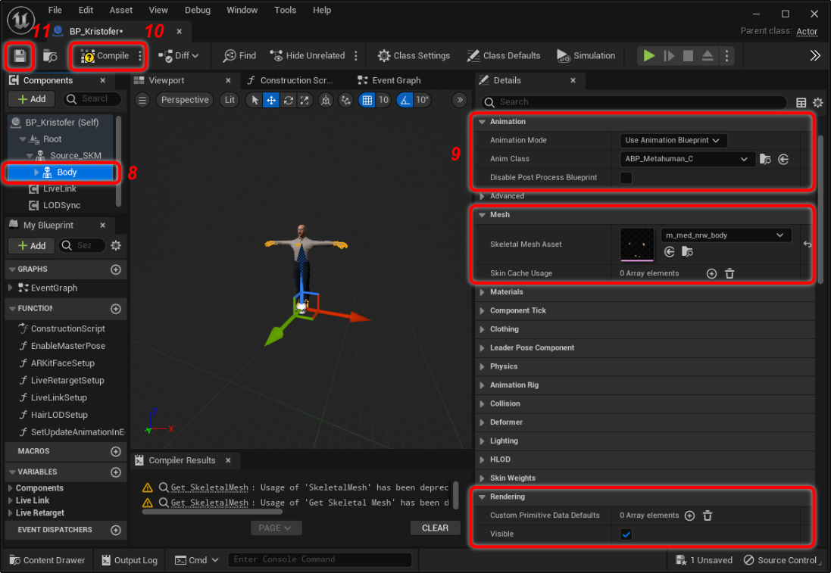The height and width of the screenshot is (573, 831).
Task: Select the rotate tool in viewport toolbar
Action: (x=288, y=100)
